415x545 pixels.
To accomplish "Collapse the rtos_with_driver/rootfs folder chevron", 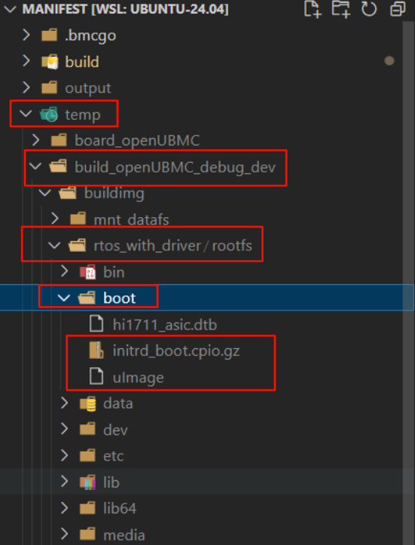I will pos(54,246).
